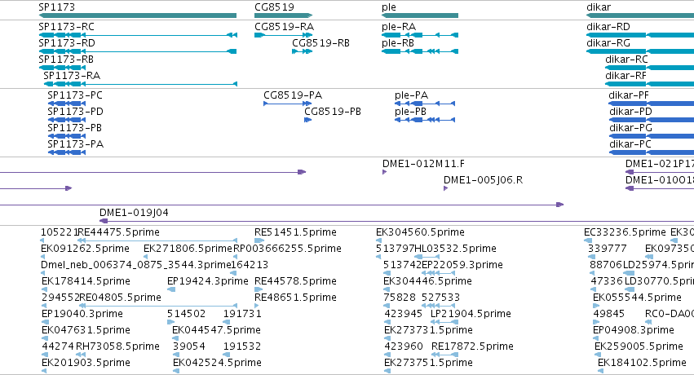Select the ple gene label

(x=389, y=7)
